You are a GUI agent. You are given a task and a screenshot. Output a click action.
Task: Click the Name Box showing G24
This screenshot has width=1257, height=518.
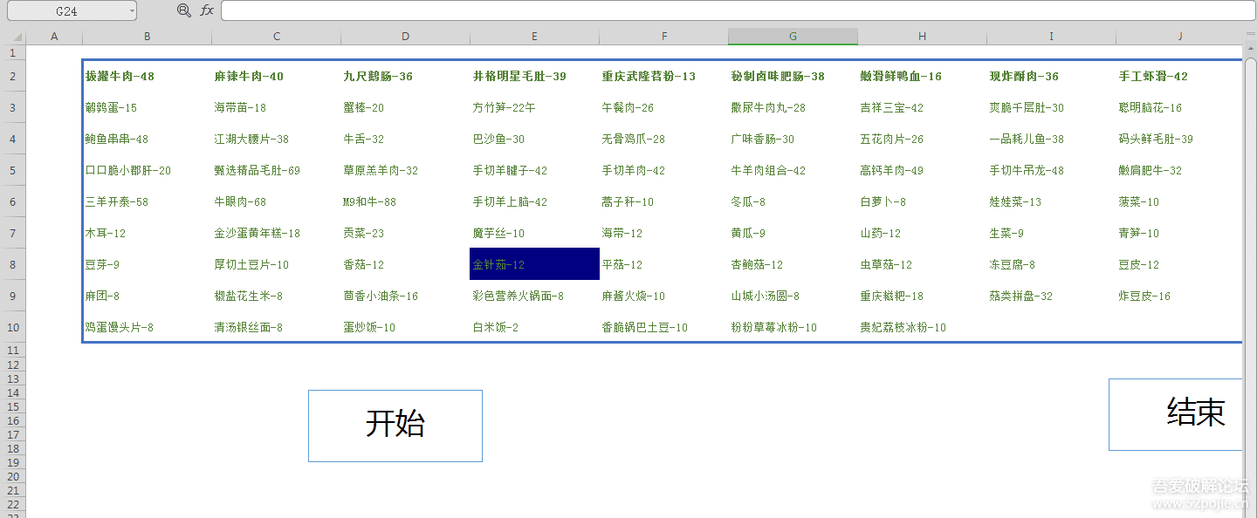[x=65, y=11]
